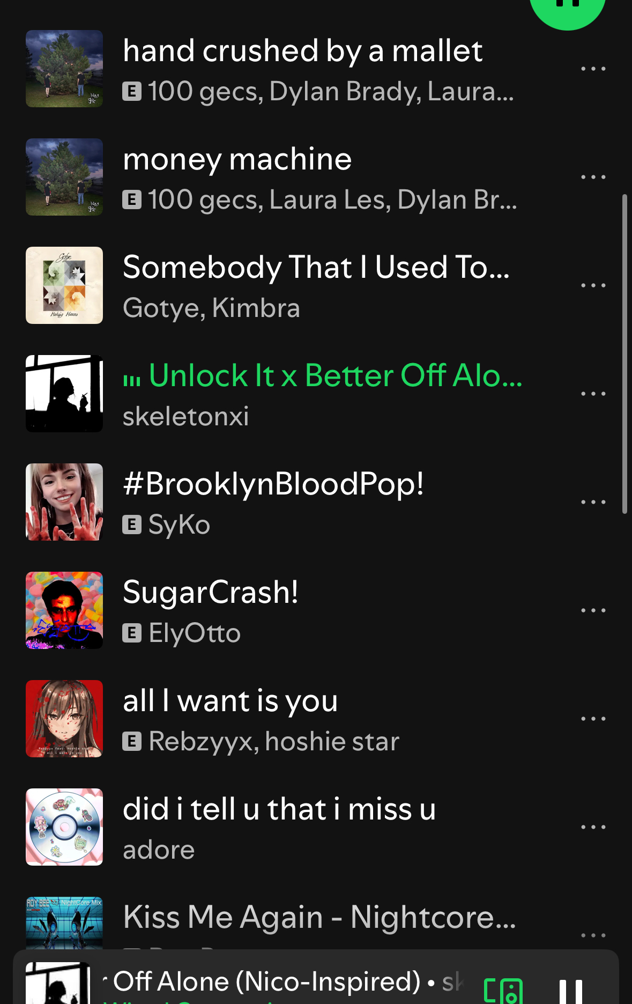Click the #BrooklynBloodPop! album cover thumbnail
632x1004 pixels.
tap(64, 502)
